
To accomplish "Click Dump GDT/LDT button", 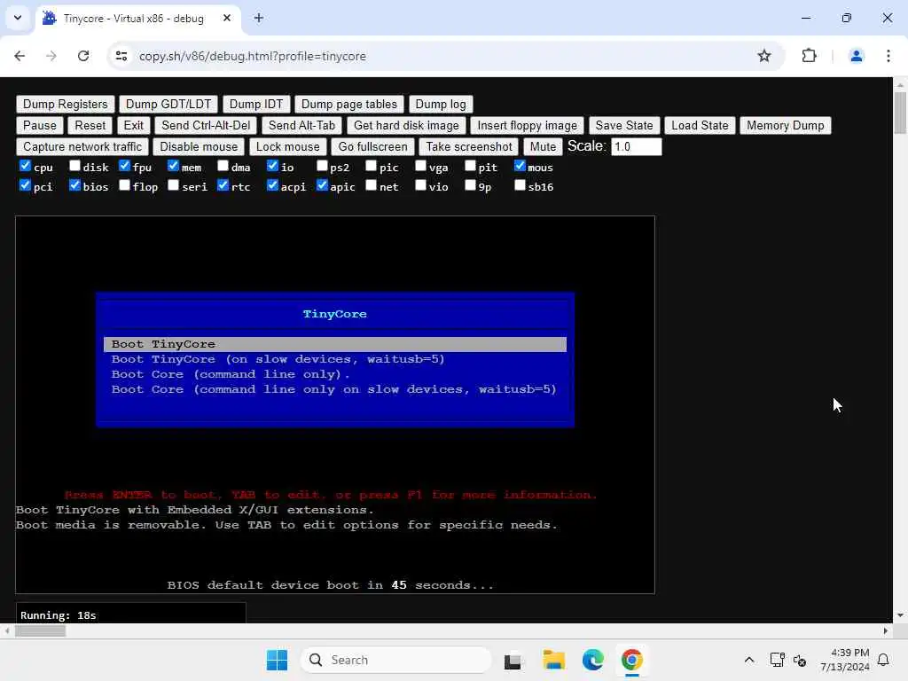I will [168, 105].
